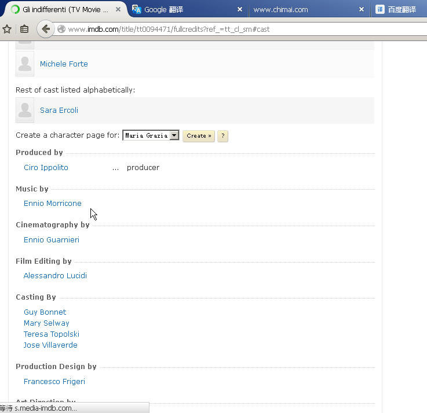This screenshot has height=413, width=427.
Task: Click the bookmark star icon
Action: 7,29
